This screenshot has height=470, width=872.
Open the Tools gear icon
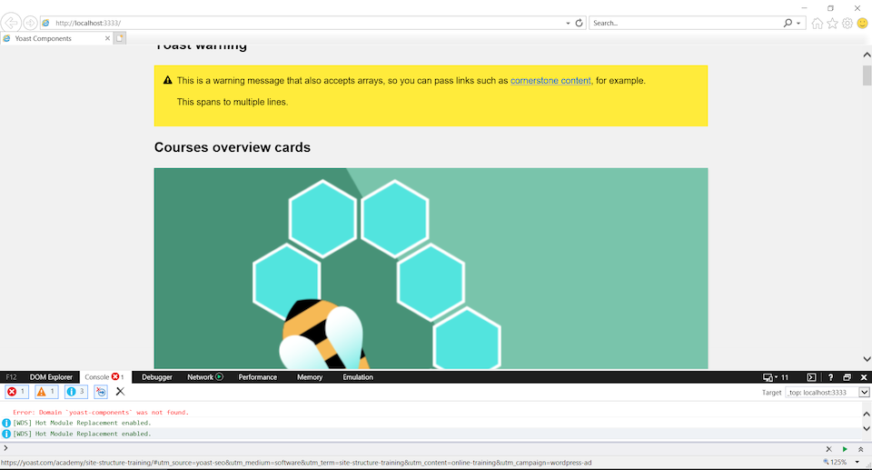(847, 24)
